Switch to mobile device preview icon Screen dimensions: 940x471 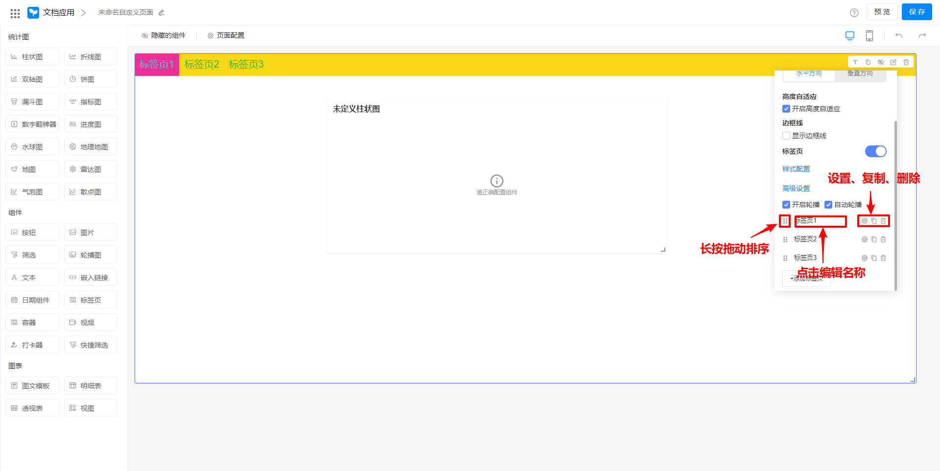pos(869,36)
